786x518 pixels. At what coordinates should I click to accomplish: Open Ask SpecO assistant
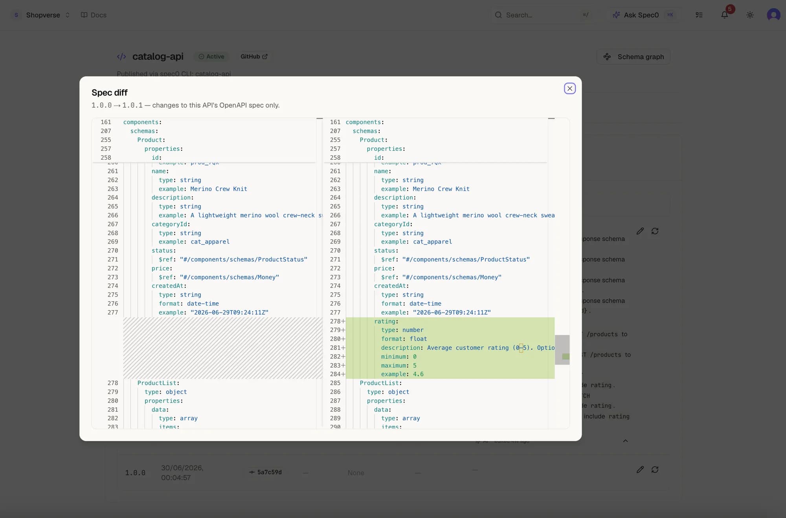click(643, 15)
